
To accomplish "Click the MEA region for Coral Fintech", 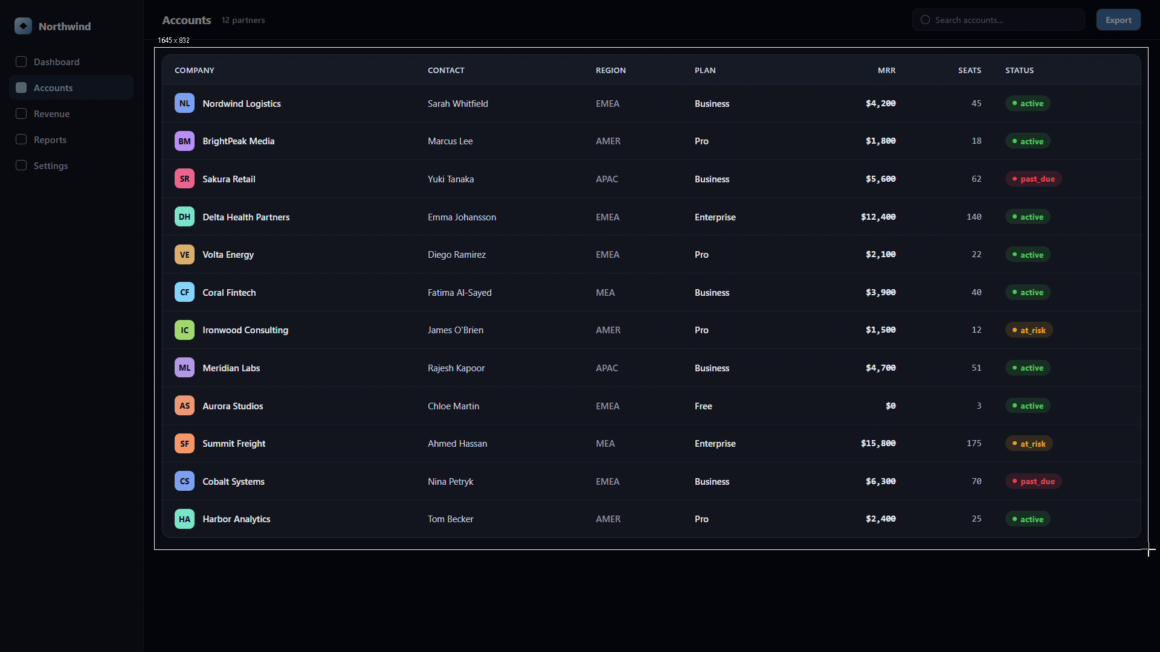I will (x=605, y=293).
